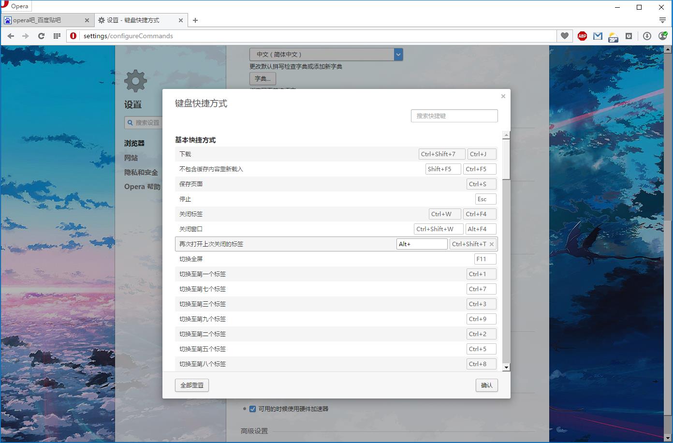673x443 pixels.
Task: Switch to the opera吧_百度贴吧 tab
Action: 47,20
